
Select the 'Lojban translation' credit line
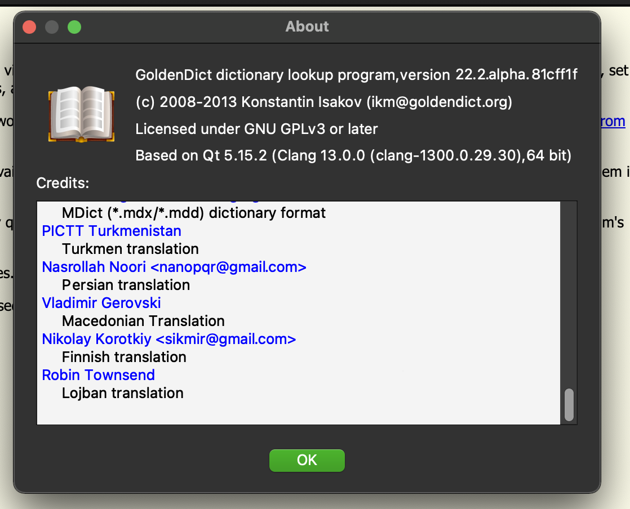122,393
